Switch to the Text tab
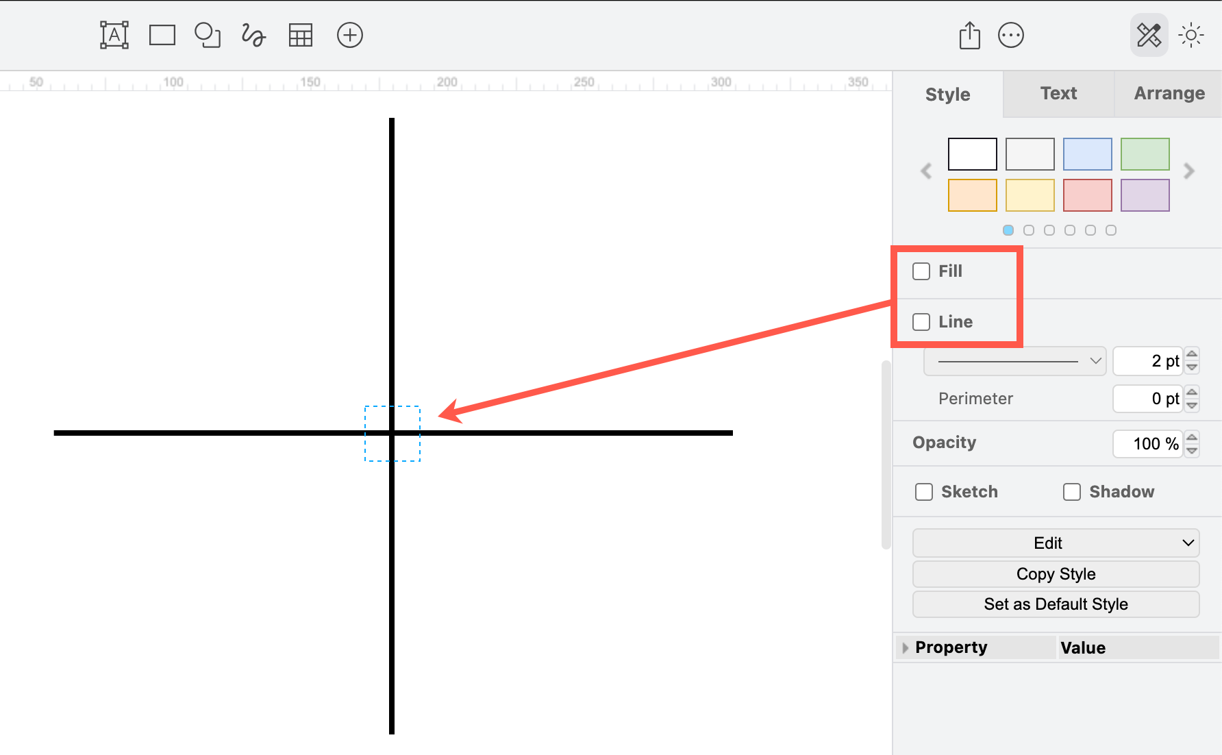 coord(1058,93)
